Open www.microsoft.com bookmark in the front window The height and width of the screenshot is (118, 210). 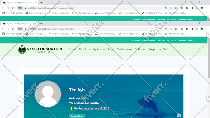pyautogui.click(x=129, y=34)
